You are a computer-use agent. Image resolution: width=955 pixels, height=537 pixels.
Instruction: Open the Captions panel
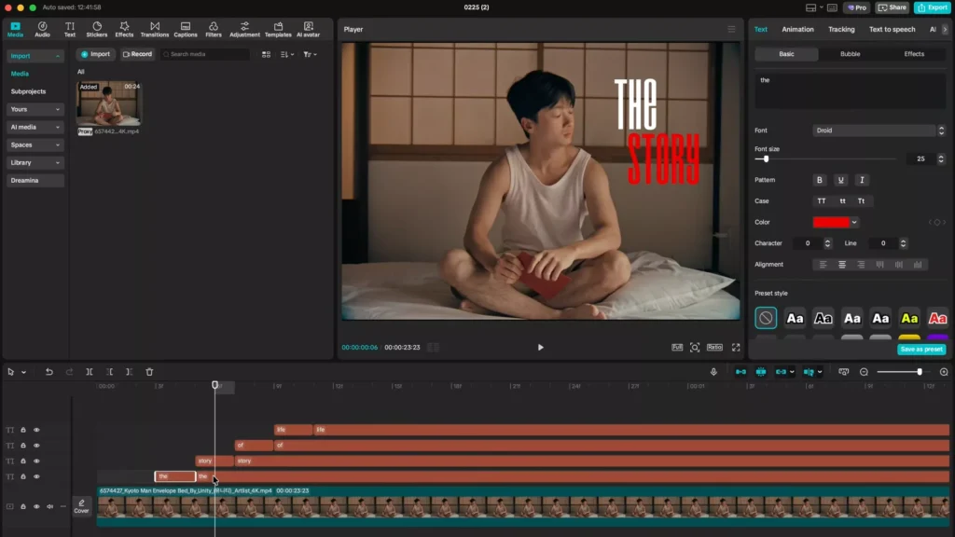[186, 29]
